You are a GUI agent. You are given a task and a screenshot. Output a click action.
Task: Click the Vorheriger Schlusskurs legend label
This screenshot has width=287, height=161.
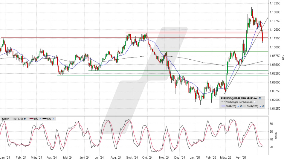click(239, 102)
